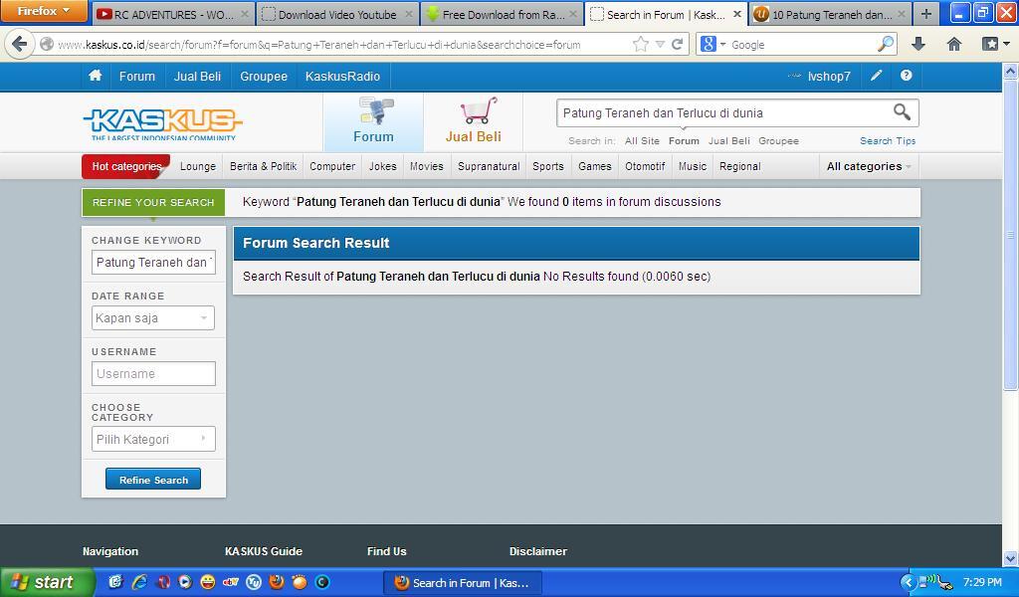Open Google search engine selector dropdown
Screen dimensions: 1019x597
[x=713, y=44]
